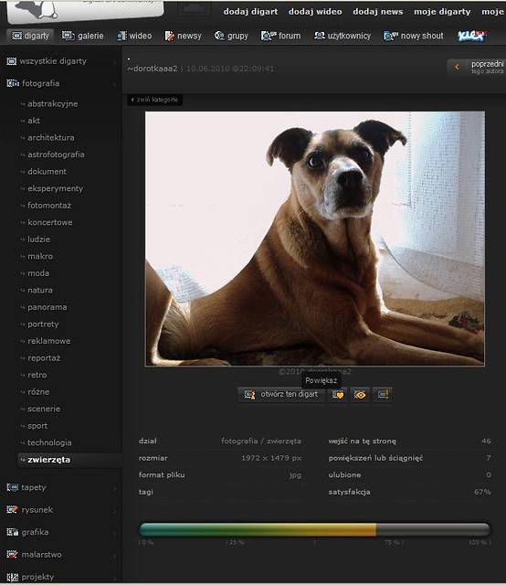The height and width of the screenshot is (585, 506).
Task: Expand the tapety section arrow
Action: point(114,489)
